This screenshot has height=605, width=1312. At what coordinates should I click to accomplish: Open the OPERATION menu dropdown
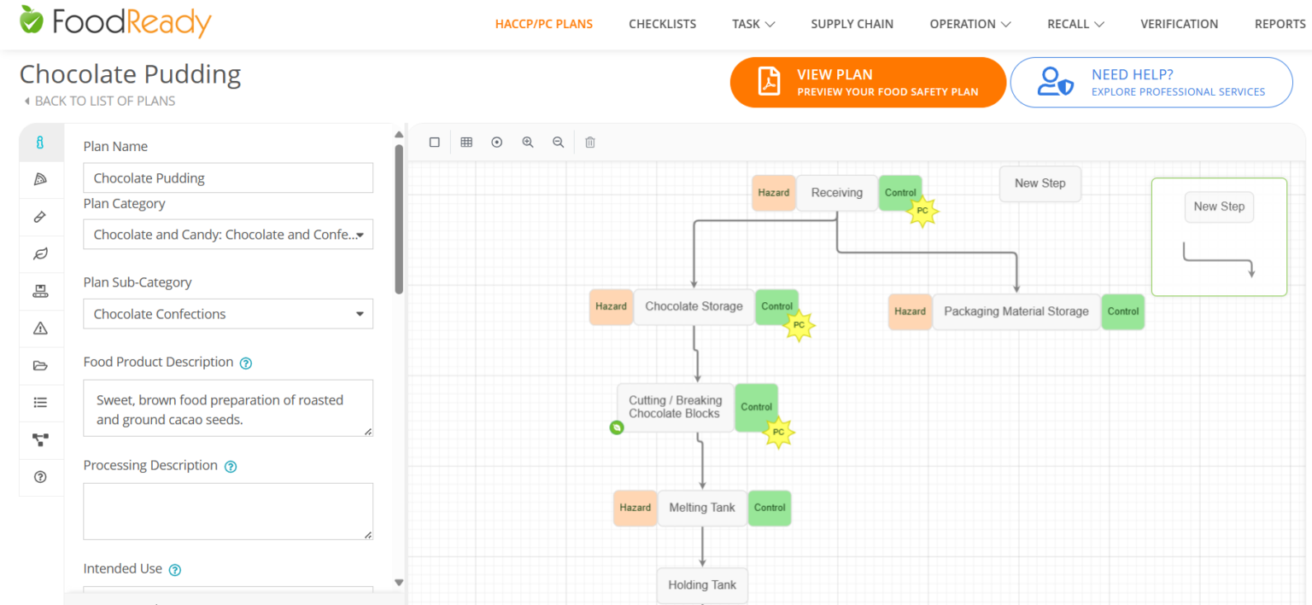(x=970, y=24)
